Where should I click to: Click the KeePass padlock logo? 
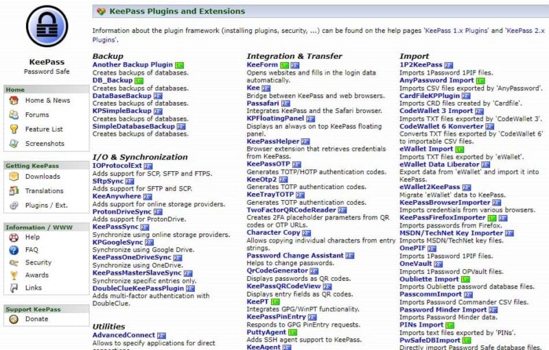(47, 26)
